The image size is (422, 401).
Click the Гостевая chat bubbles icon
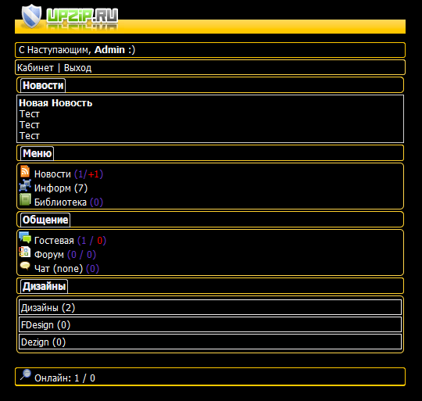click(25, 238)
